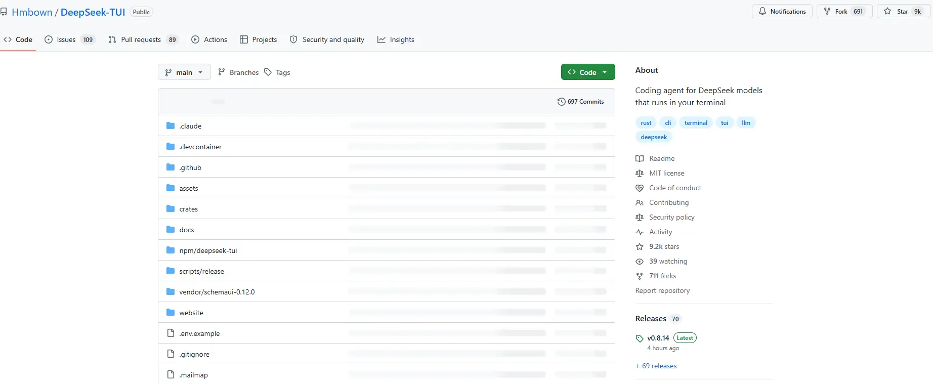933x384 pixels.
Task: Select the cli topic tag
Action: (x=668, y=122)
